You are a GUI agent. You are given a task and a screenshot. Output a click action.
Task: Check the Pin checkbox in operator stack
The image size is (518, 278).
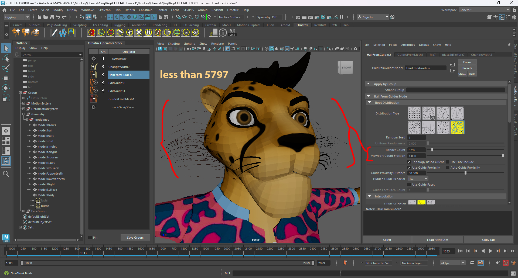tap(90, 238)
